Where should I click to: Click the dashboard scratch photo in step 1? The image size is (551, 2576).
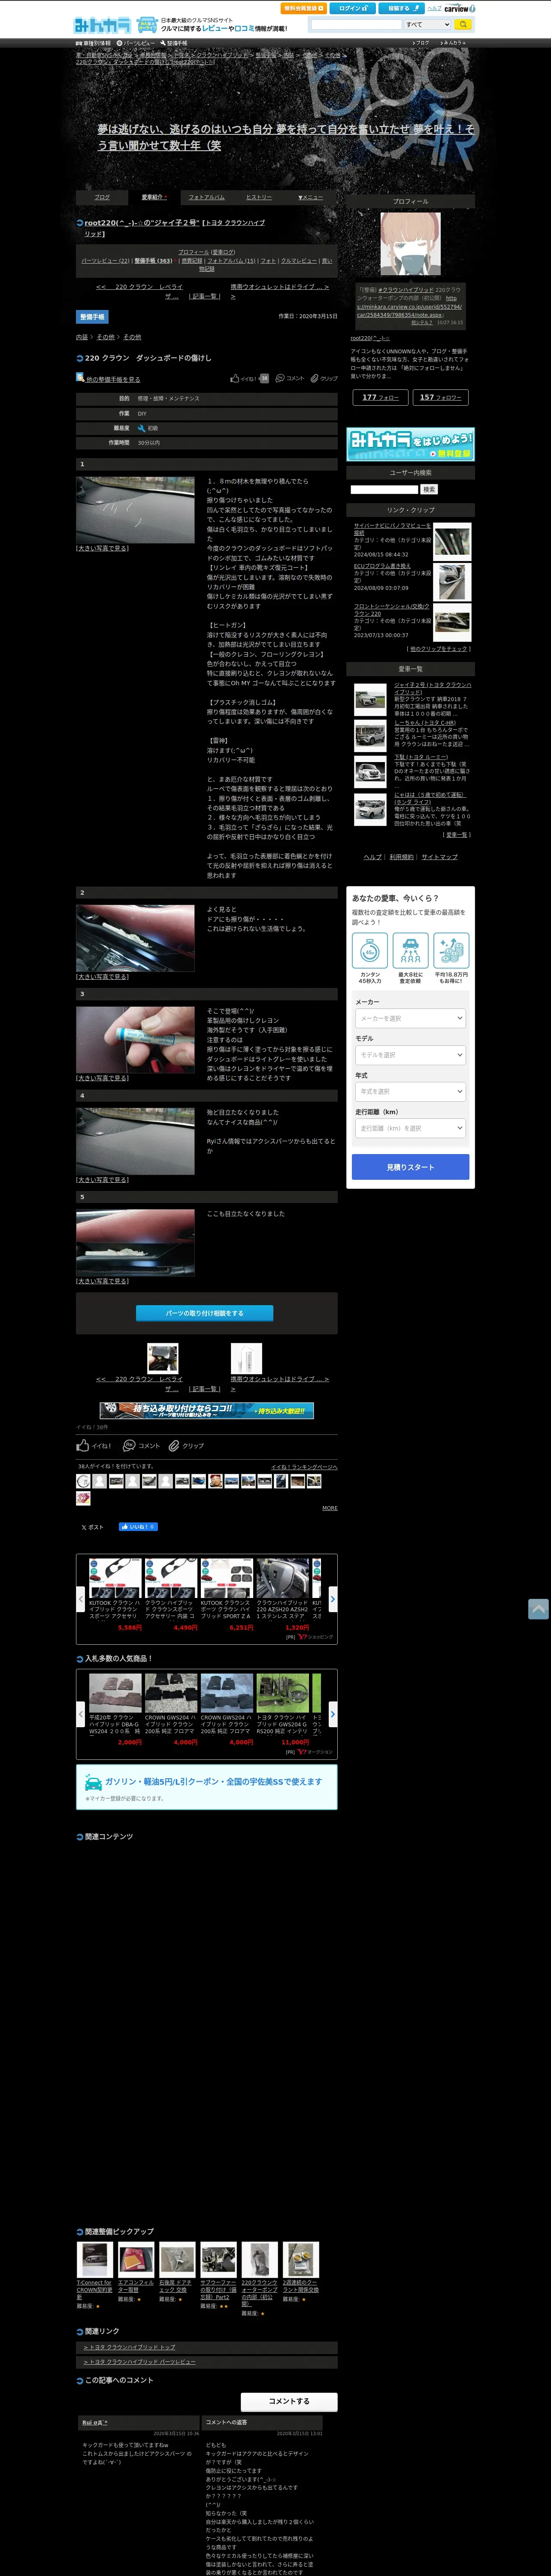click(x=135, y=509)
